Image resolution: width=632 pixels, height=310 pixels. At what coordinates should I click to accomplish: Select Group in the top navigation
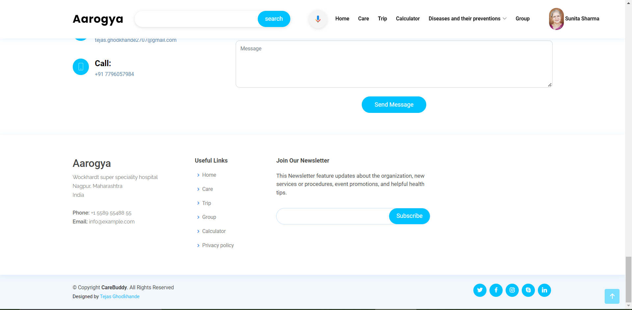click(x=522, y=19)
